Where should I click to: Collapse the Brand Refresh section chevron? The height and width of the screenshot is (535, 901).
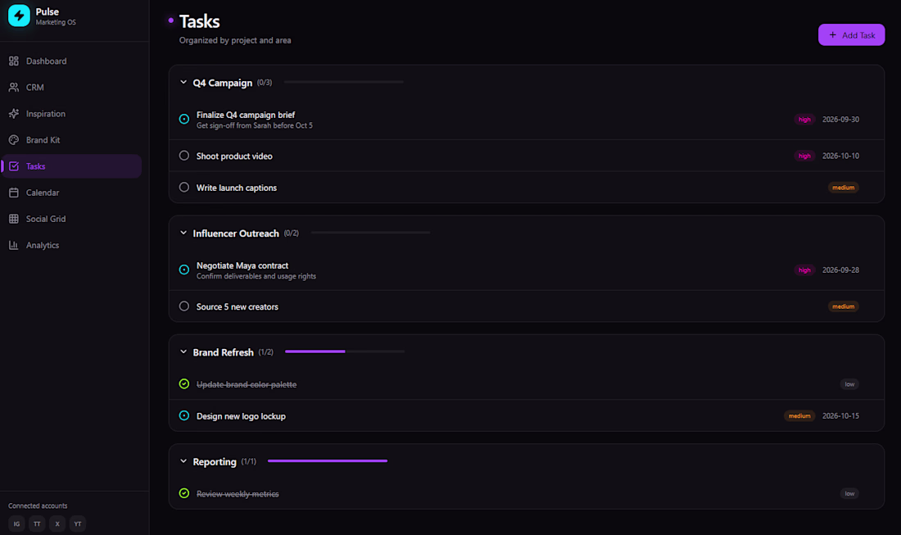click(x=183, y=351)
